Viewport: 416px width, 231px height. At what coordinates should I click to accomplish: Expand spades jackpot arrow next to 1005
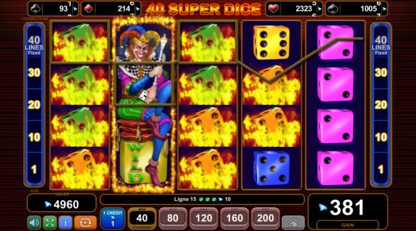[384, 9]
